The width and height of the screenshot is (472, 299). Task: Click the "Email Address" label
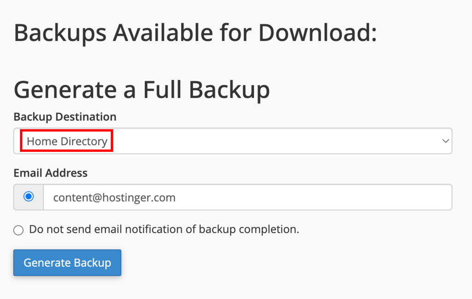coord(50,172)
